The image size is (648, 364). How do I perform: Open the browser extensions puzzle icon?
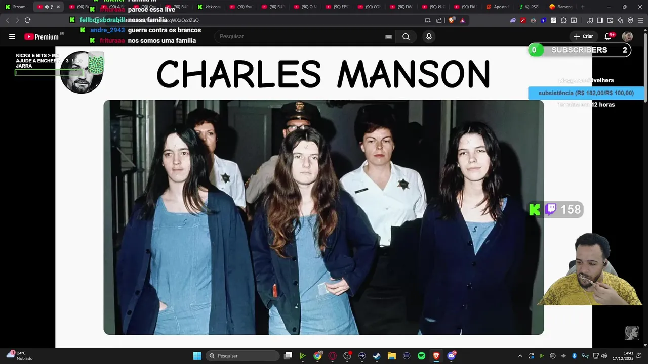(563, 20)
